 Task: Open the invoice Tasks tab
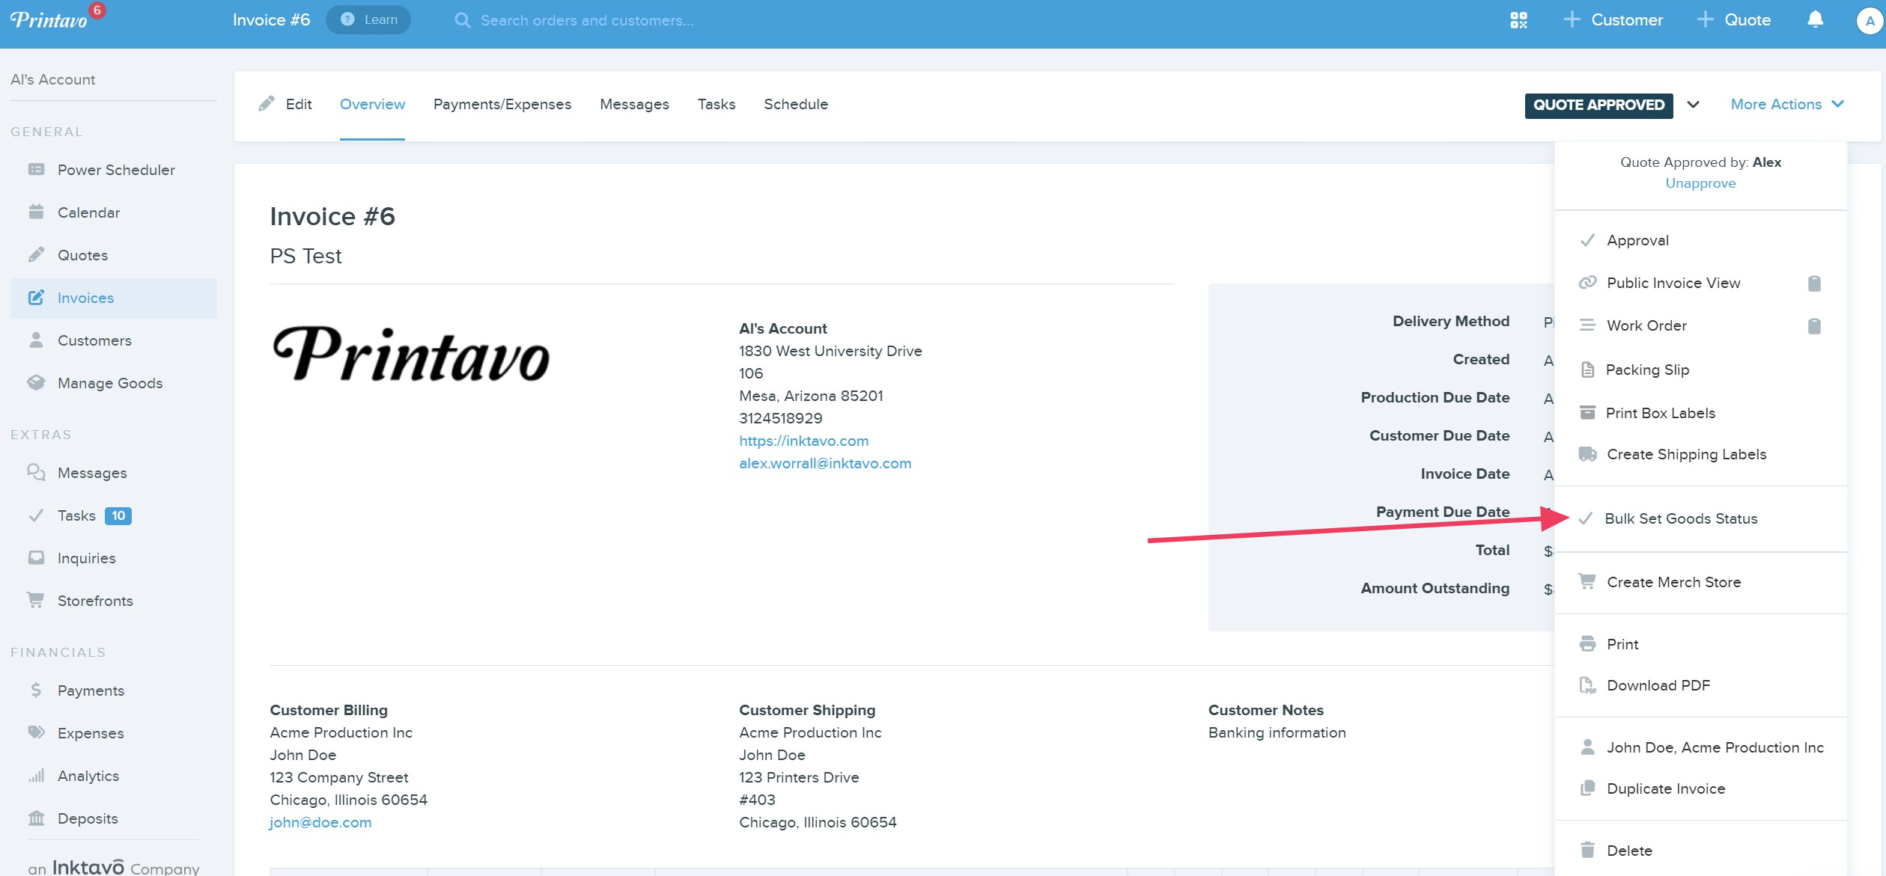point(717,105)
